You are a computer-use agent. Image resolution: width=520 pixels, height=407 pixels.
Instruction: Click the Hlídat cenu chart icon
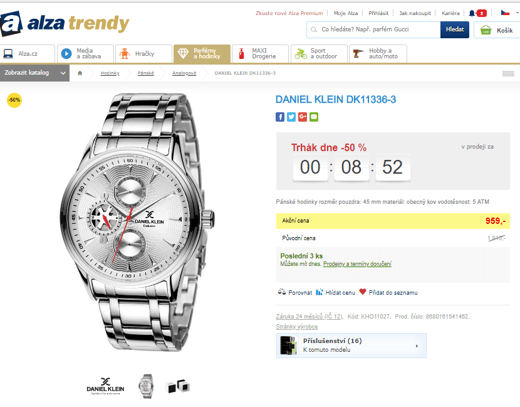point(320,292)
